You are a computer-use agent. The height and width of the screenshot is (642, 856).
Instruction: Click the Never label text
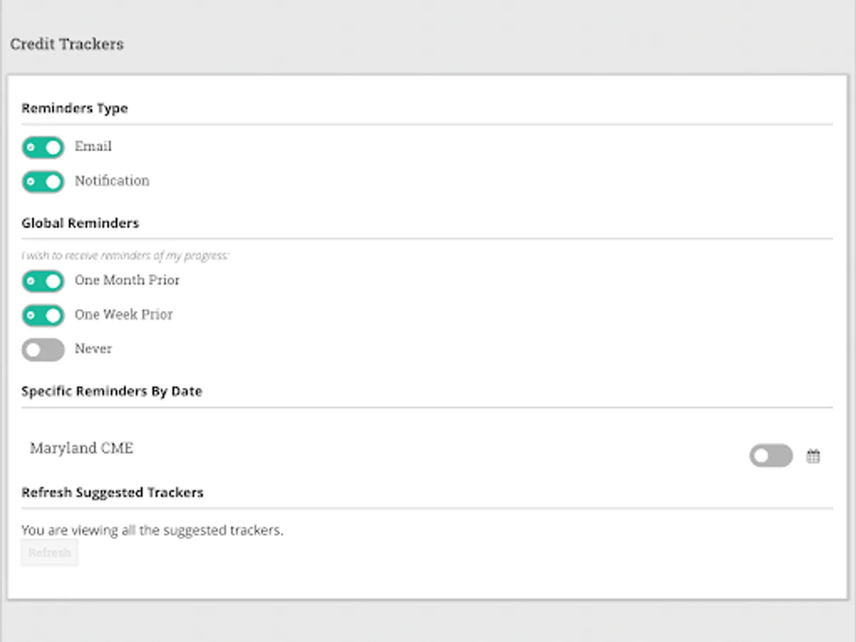pos(93,348)
